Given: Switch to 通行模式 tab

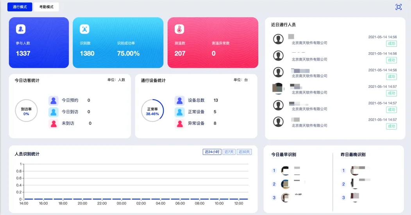Looking at the screenshot, I should [x=20, y=7].
